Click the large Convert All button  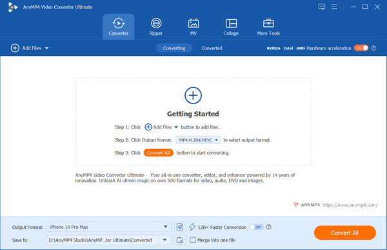[x=345, y=233]
